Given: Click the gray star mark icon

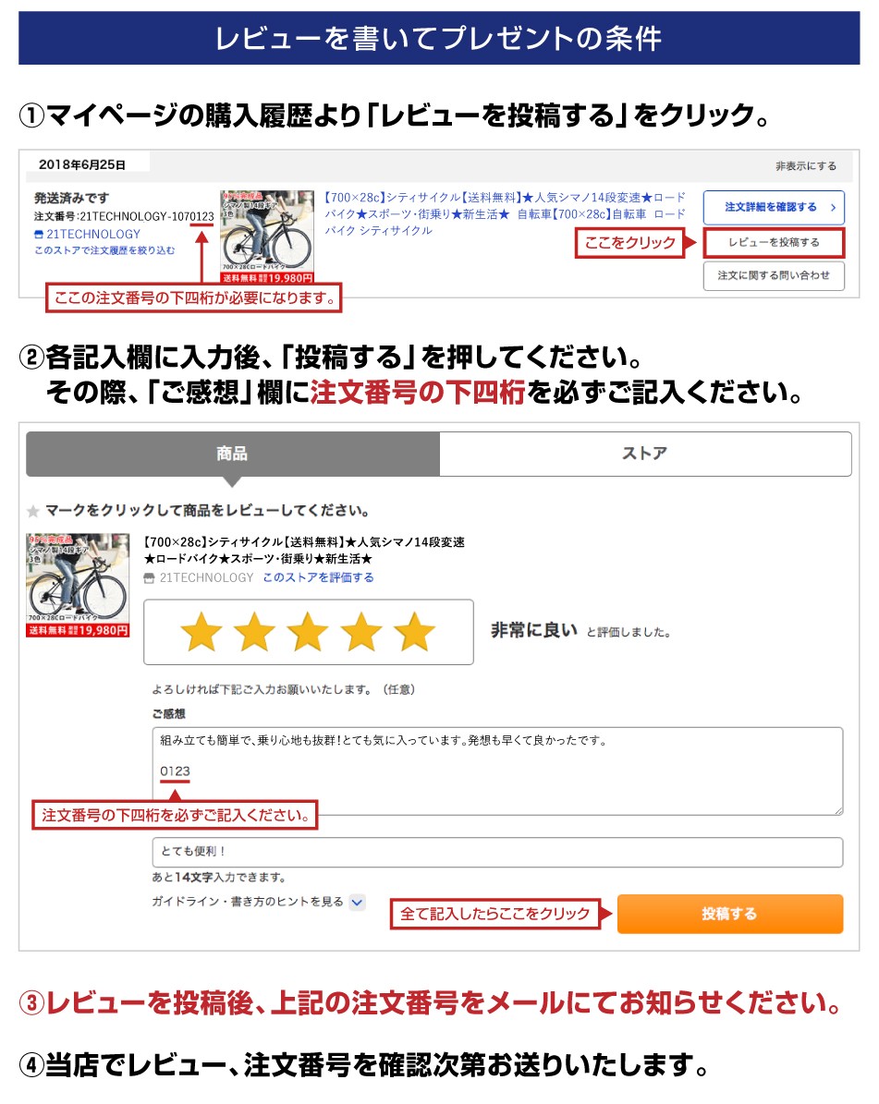Looking at the screenshot, I should click(x=32, y=511).
